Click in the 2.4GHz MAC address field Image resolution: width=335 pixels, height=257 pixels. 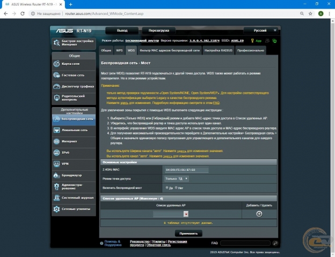[186, 170]
